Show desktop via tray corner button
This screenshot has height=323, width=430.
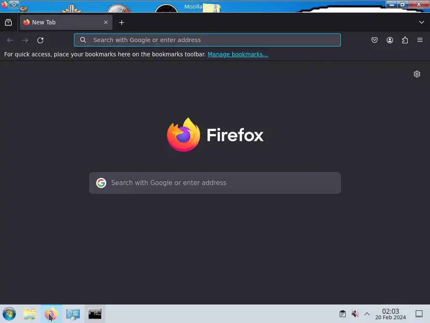(419, 314)
